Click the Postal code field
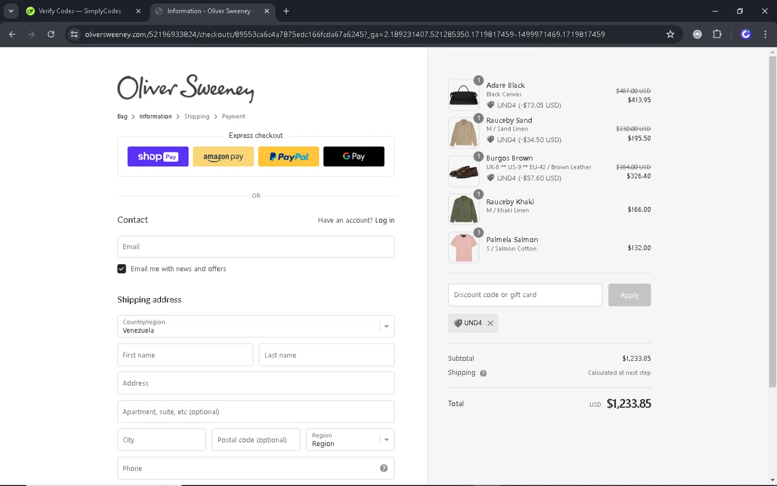The width and height of the screenshot is (777, 486). click(x=256, y=439)
